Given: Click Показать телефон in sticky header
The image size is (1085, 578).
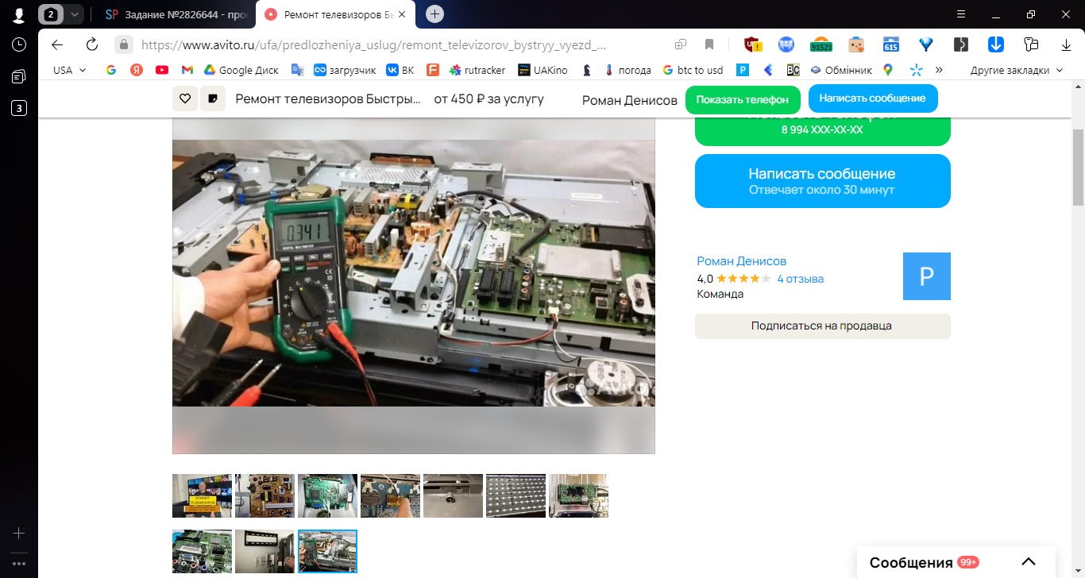Looking at the screenshot, I should pyautogui.click(x=743, y=99).
